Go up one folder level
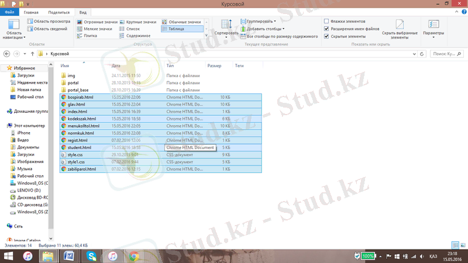Screen dimensions: 468x263 click(32, 54)
